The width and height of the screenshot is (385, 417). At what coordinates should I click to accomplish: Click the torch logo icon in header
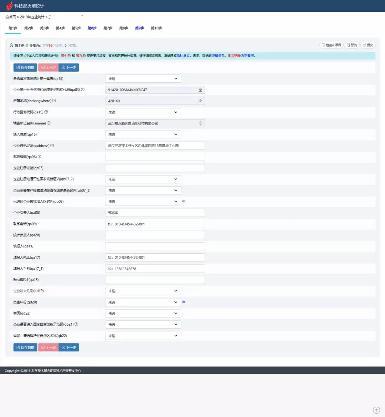click(9, 6)
